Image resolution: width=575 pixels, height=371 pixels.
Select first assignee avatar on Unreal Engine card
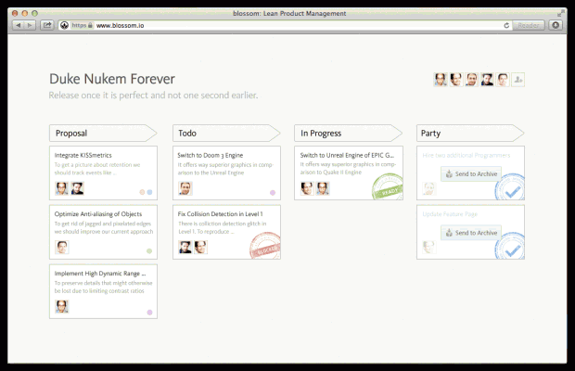[x=307, y=188]
